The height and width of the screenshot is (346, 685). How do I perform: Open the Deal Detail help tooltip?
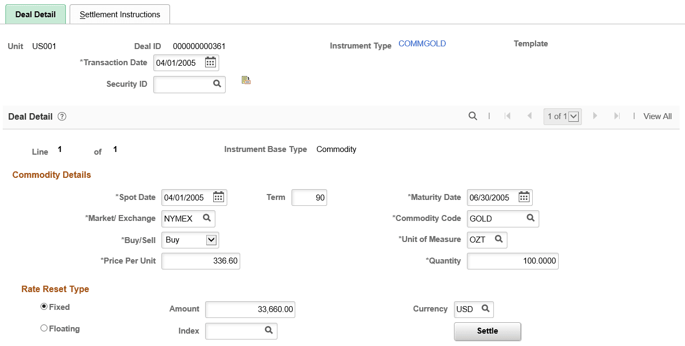[62, 116]
